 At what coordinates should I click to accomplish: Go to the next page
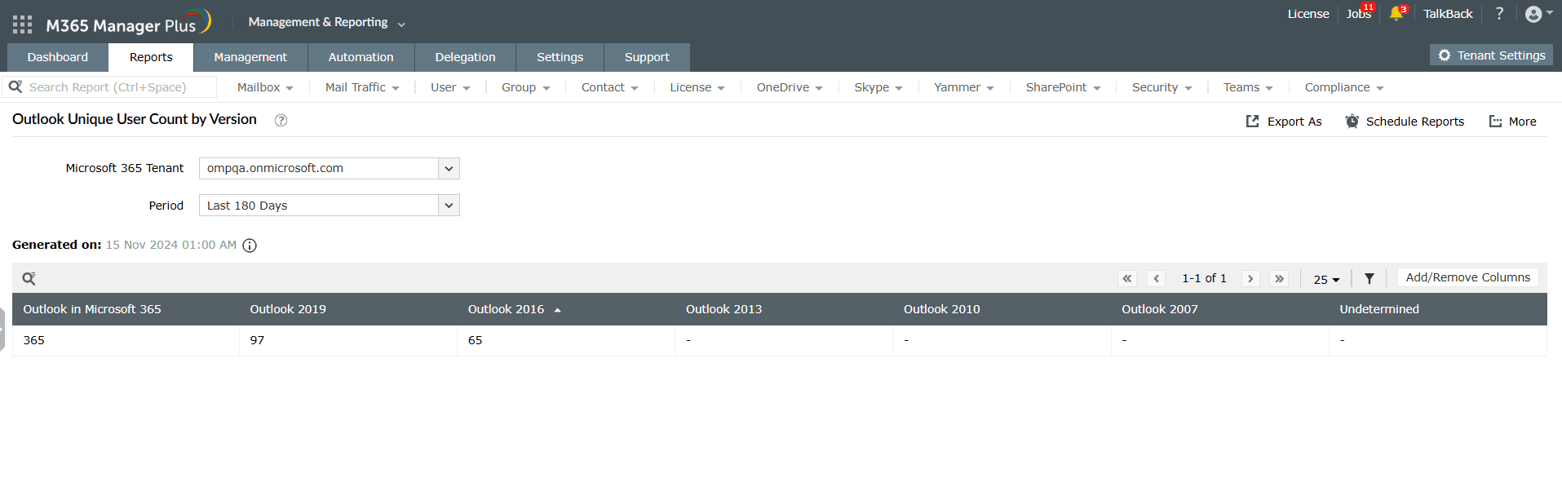1250,278
